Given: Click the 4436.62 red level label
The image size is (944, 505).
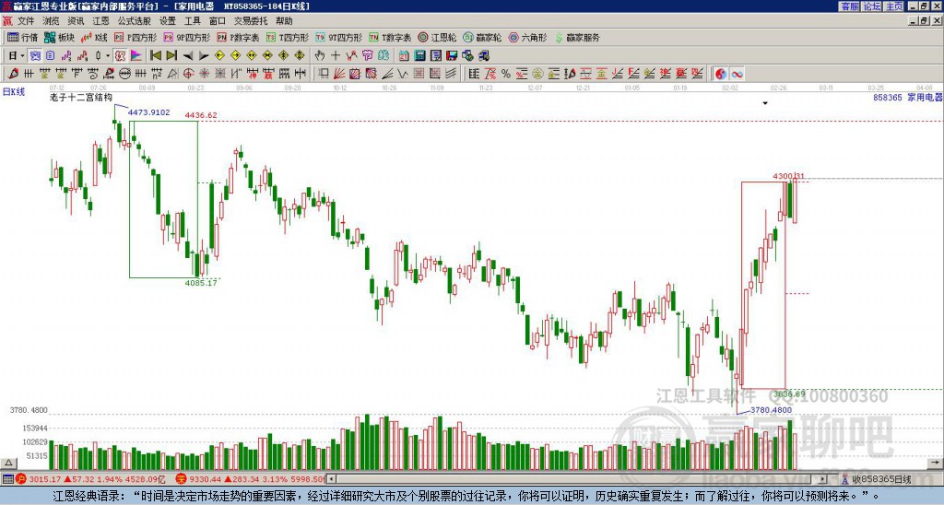Looking at the screenshot, I should pyautogui.click(x=201, y=115).
